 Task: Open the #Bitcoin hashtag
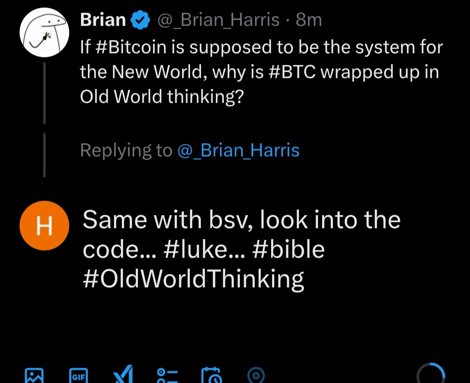click(x=131, y=47)
